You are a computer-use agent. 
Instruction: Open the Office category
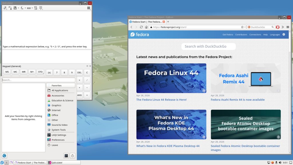[61, 115]
